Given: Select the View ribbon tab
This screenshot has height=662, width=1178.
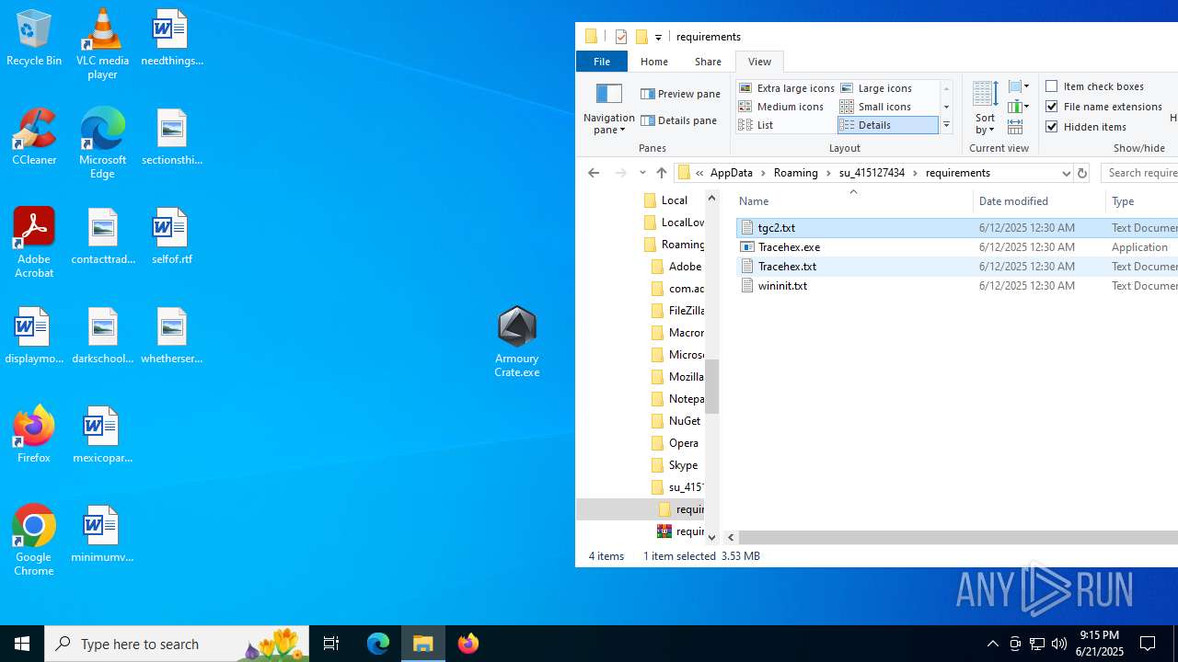Looking at the screenshot, I should [x=759, y=62].
